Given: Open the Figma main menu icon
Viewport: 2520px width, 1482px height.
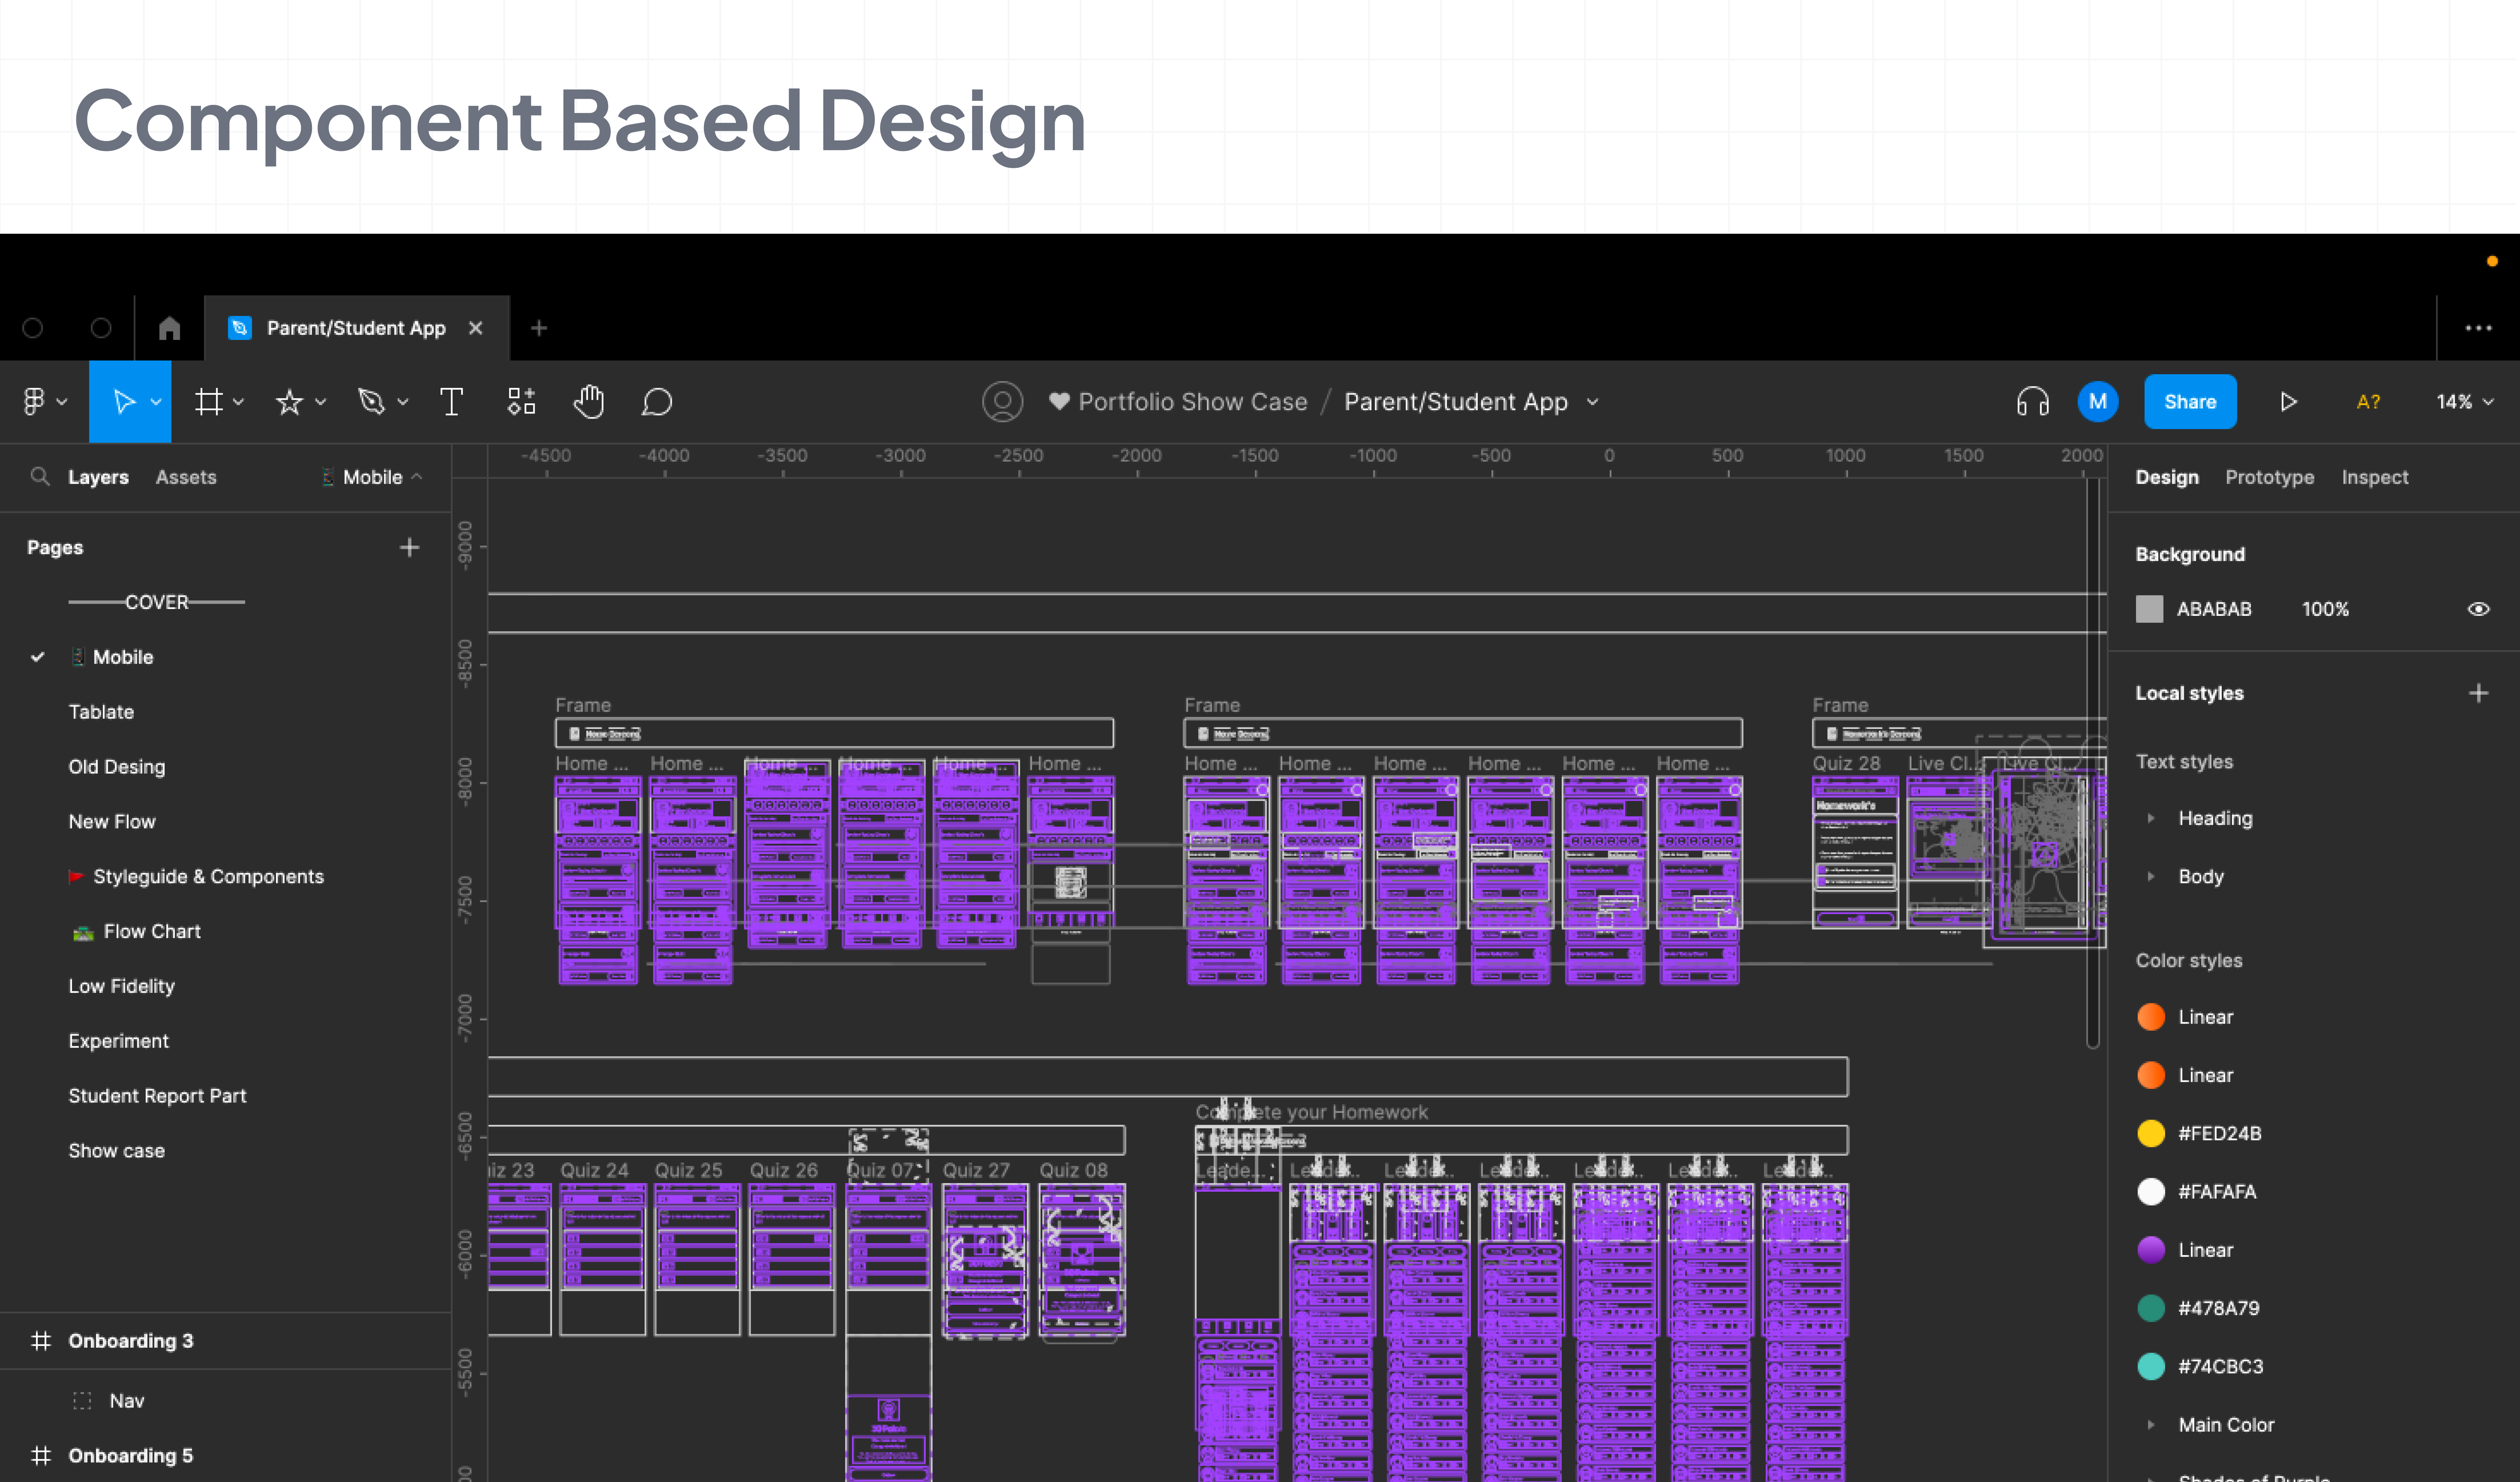Looking at the screenshot, I should [x=34, y=402].
